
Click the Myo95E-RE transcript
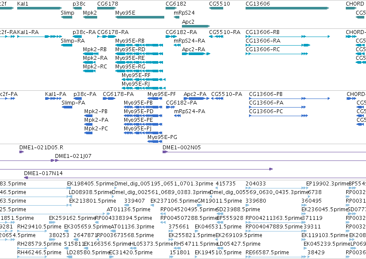139,62
